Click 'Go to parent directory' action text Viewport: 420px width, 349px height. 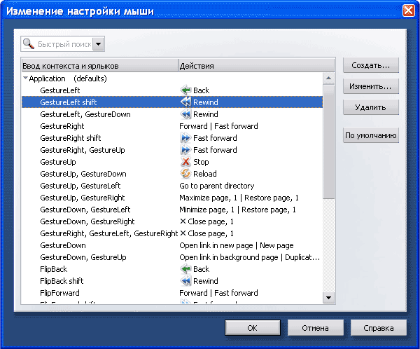click(x=217, y=186)
